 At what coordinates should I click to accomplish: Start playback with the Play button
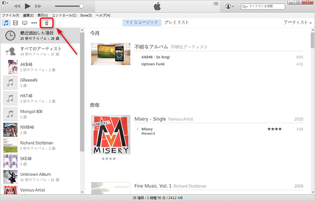(27, 6)
